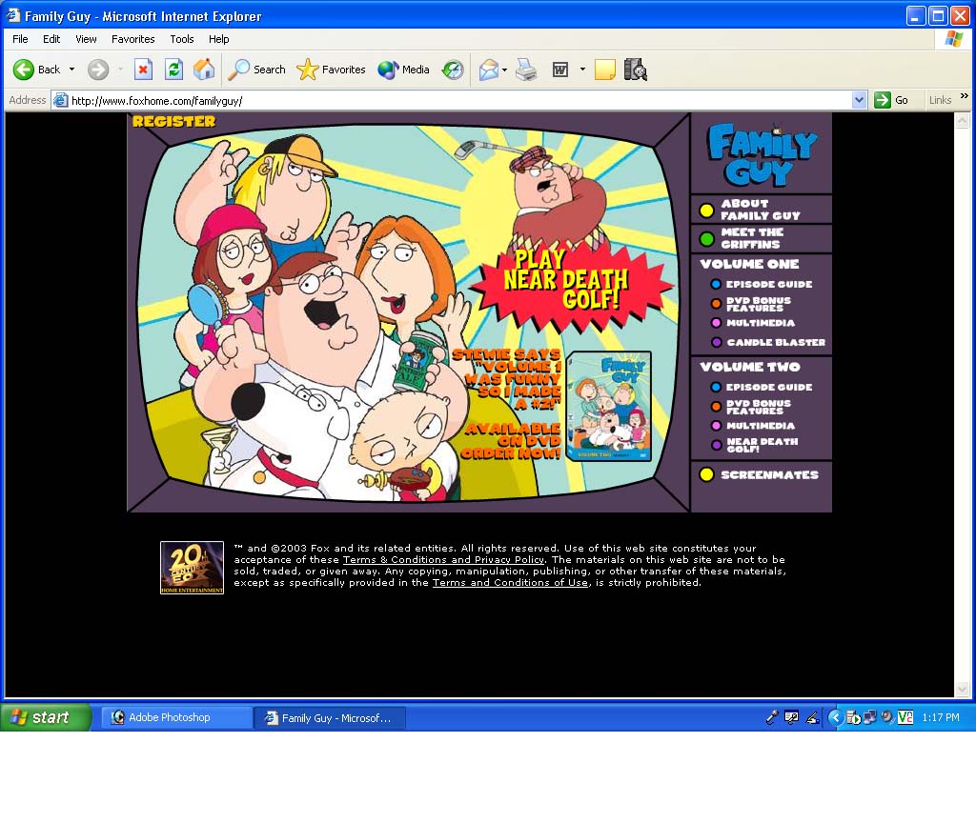The height and width of the screenshot is (823, 976).
Task: Expand the address bar dropdown arrow
Action: pyautogui.click(x=859, y=100)
